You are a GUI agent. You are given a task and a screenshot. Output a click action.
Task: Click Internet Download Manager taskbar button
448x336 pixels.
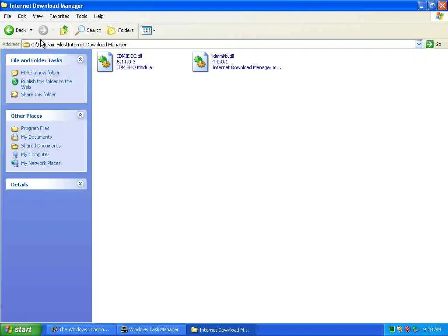click(221, 329)
